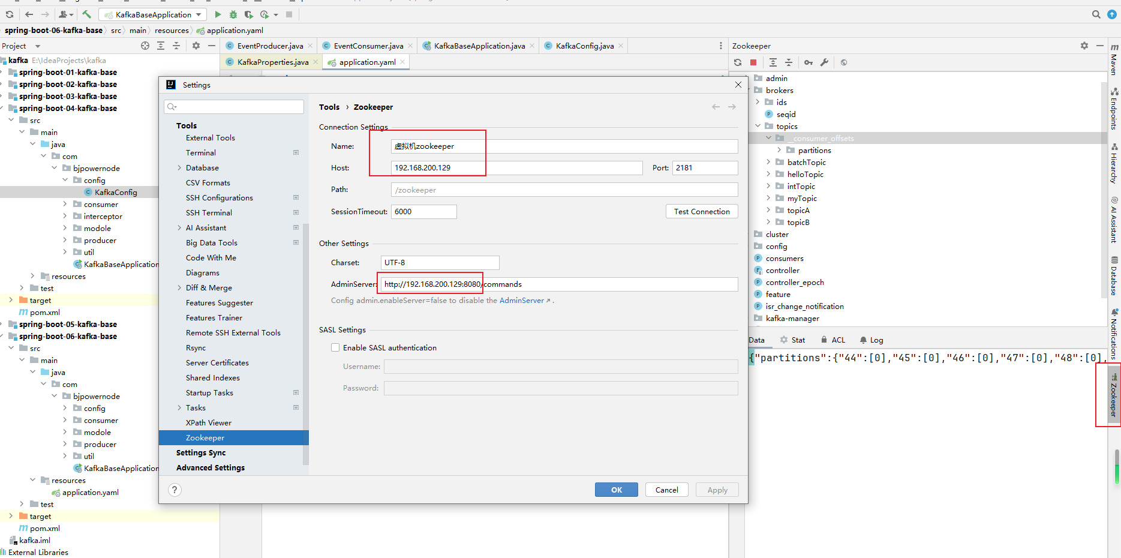
Task: Switch to EventProducer.java editor tab
Action: point(270,46)
